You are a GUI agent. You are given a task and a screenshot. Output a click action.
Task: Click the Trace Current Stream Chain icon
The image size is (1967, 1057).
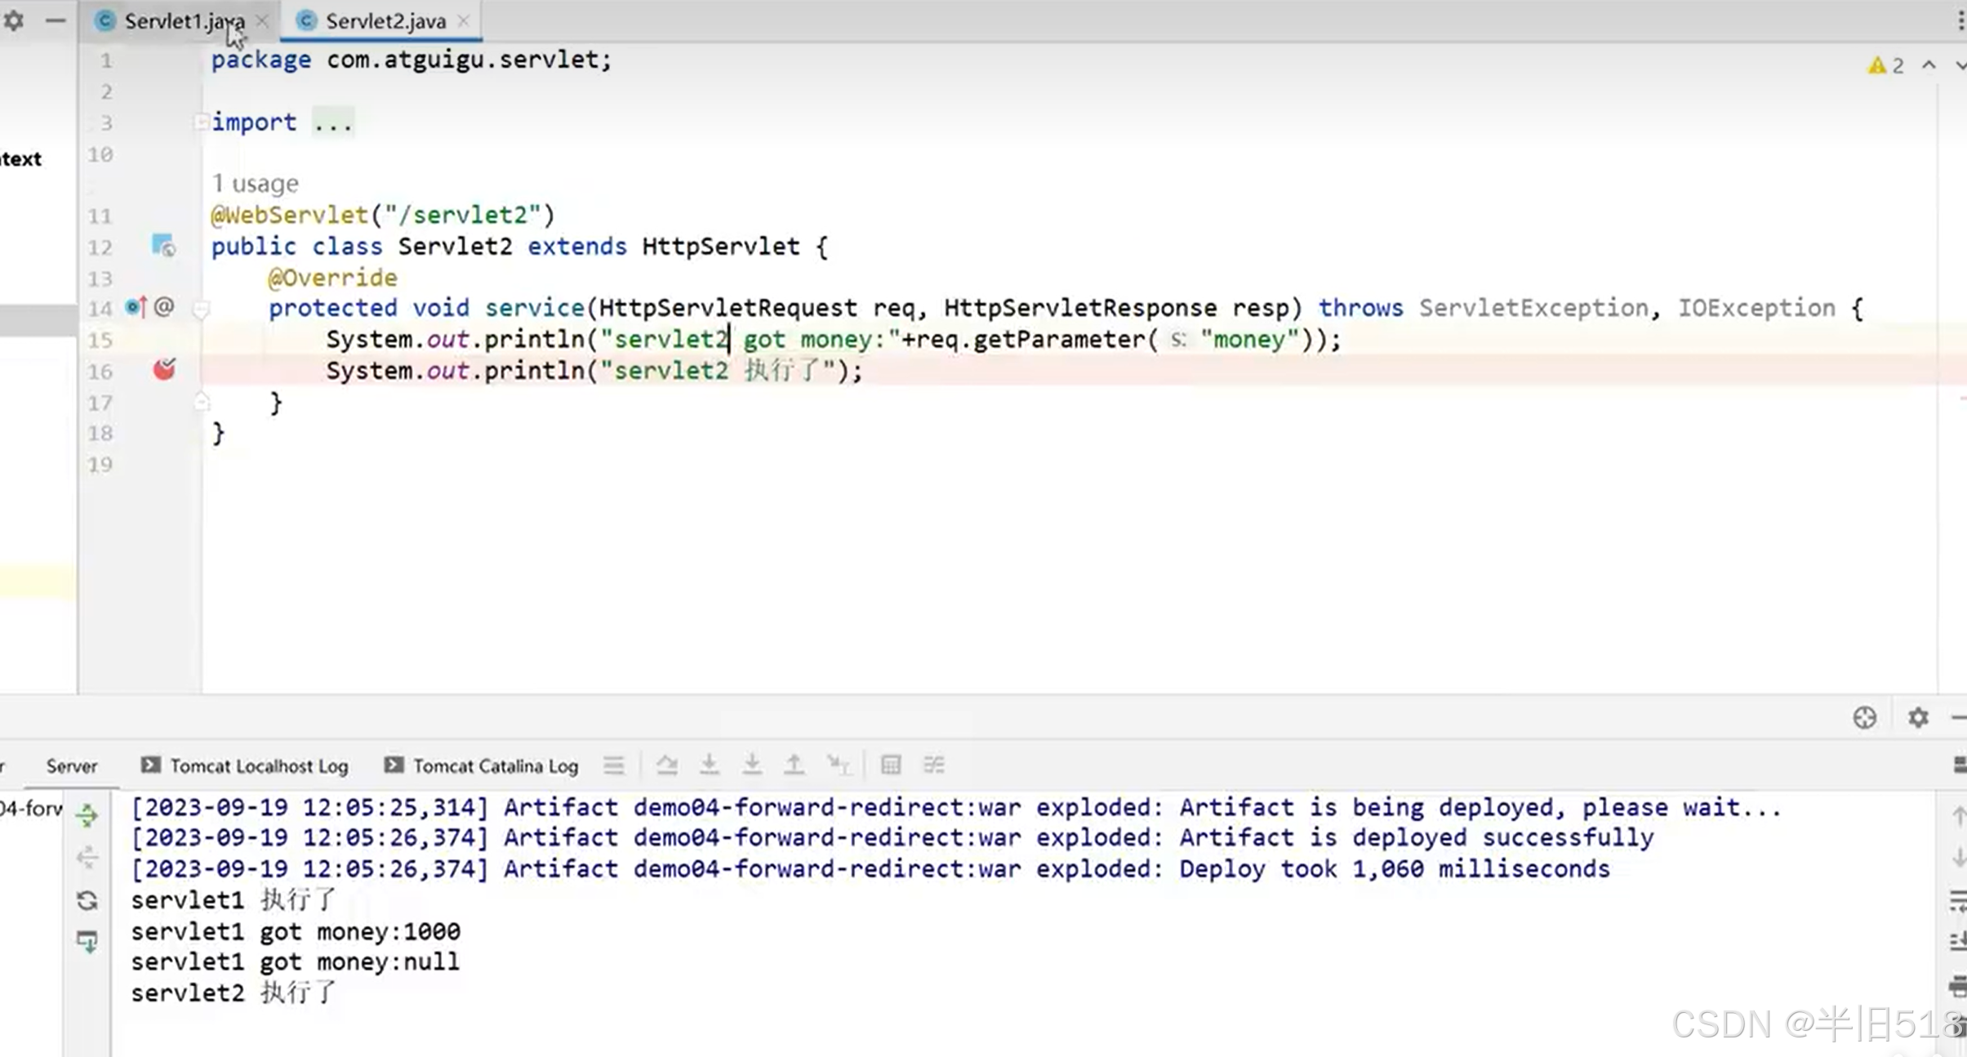pyautogui.click(x=933, y=765)
